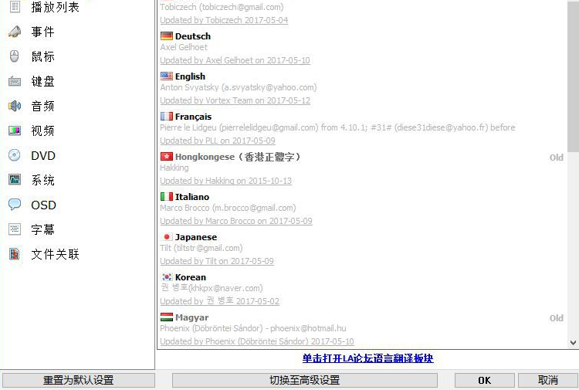The image size is (579, 390).
Task: Click 'Hakking' author text under Hongkongese
Action: click(x=174, y=168)
